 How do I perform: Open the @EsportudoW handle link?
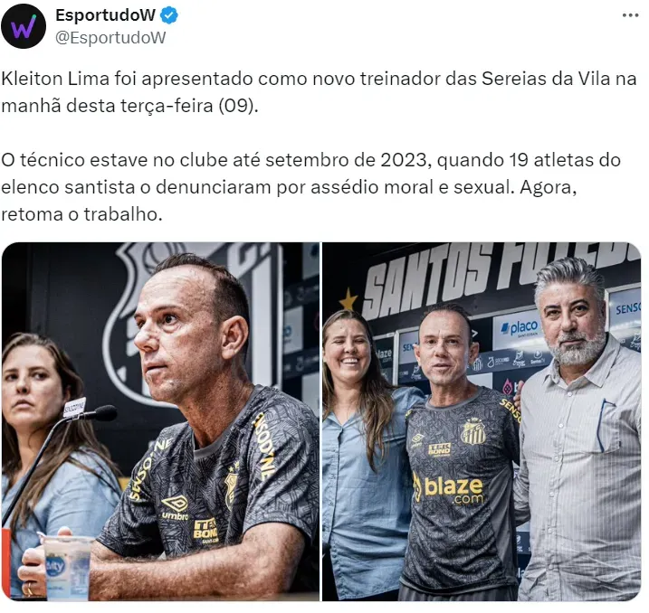pyautogui.click(x=110, y=38)
